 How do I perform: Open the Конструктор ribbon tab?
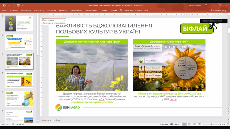coord(39,10)
